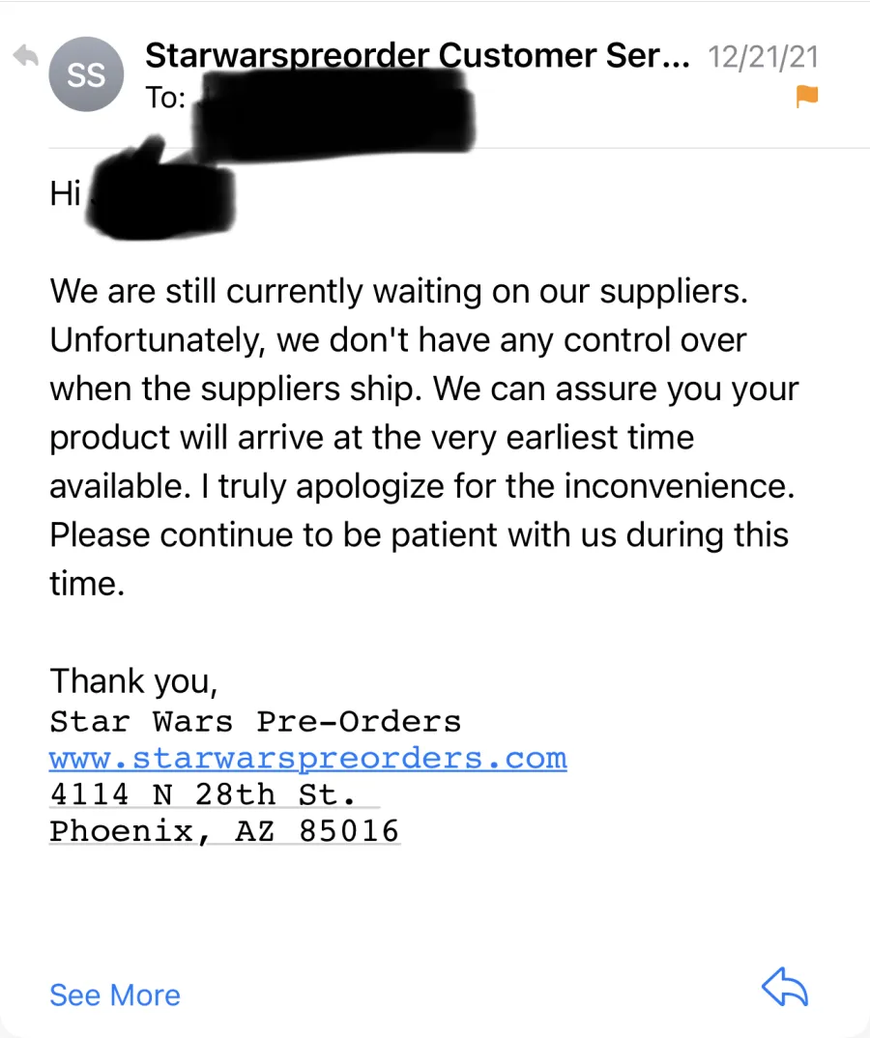Screen dimensions: 870x1038
Task: Click the 12/21/21 date stamp
Action: 763,57
